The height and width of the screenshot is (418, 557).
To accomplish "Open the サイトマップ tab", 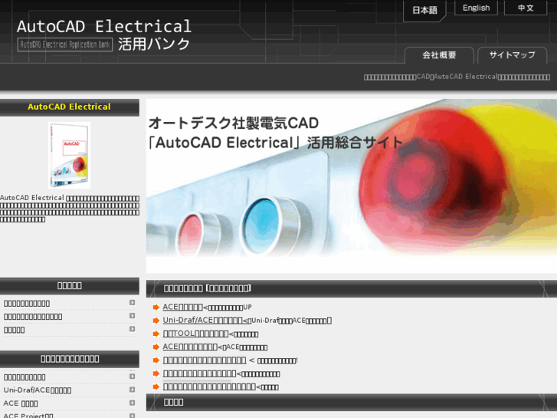I will click(513, 55).
